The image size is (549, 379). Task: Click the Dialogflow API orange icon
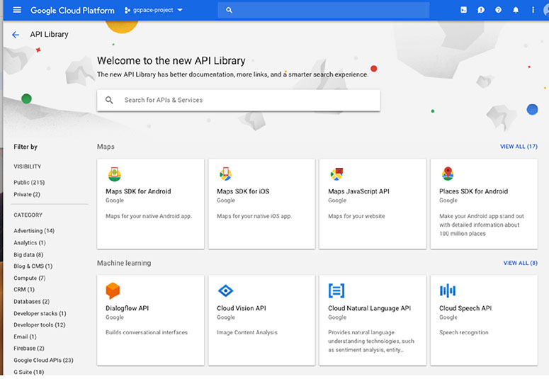tap(113, 290)
